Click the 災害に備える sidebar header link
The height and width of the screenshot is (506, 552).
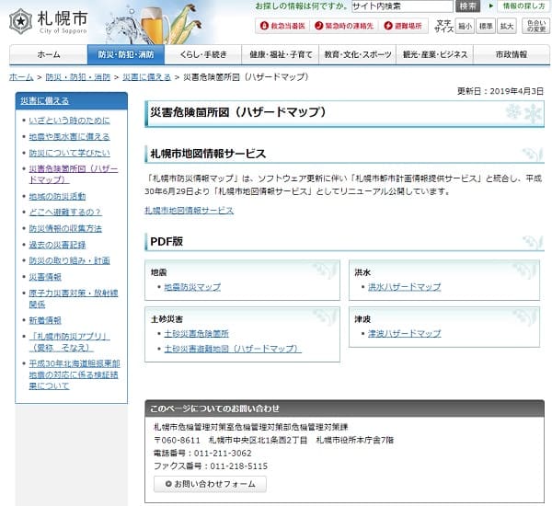click(45, 100)
